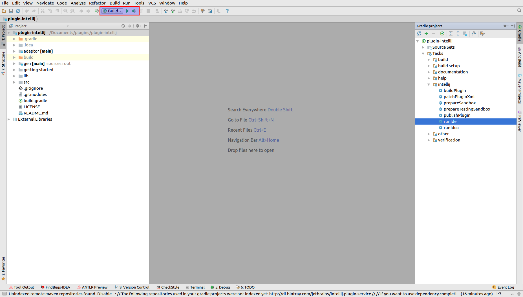Click the CheckStyle tool button
Viewport: 523px width, 297px height.
(168, 287)
